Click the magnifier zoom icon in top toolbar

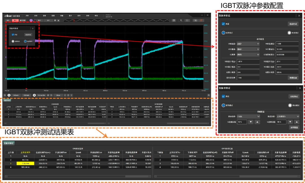coord(181,20)
